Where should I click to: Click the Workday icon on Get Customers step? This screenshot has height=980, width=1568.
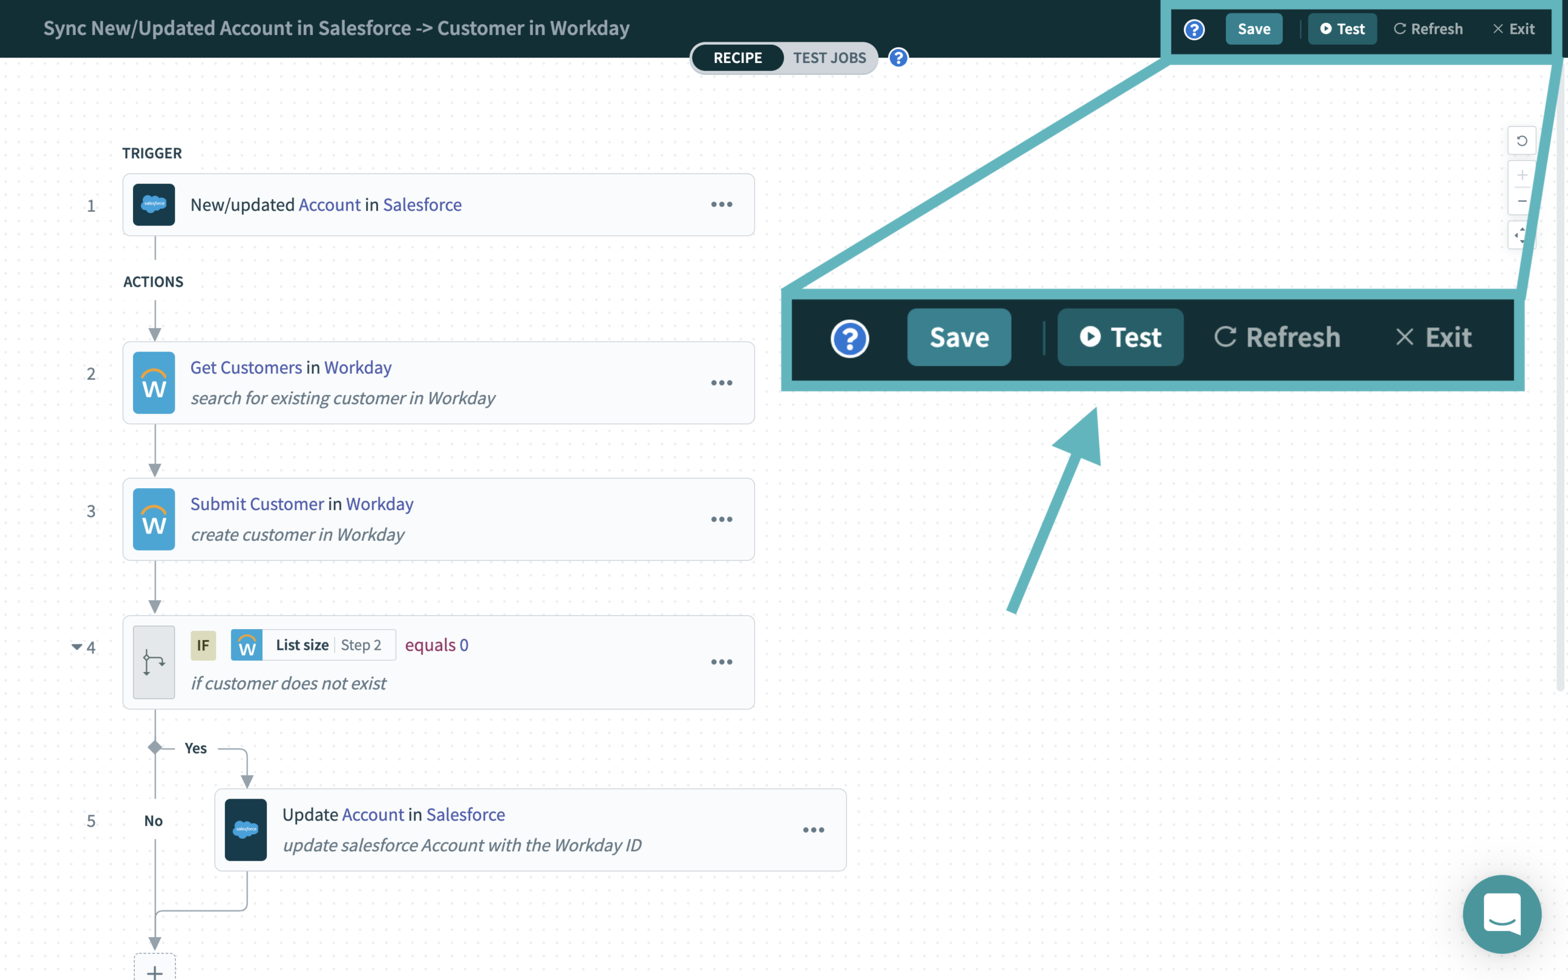click(x=154, y=383)
